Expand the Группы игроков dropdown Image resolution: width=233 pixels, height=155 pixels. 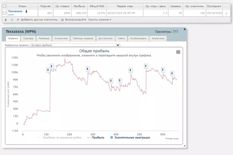[x=100, y=20]
